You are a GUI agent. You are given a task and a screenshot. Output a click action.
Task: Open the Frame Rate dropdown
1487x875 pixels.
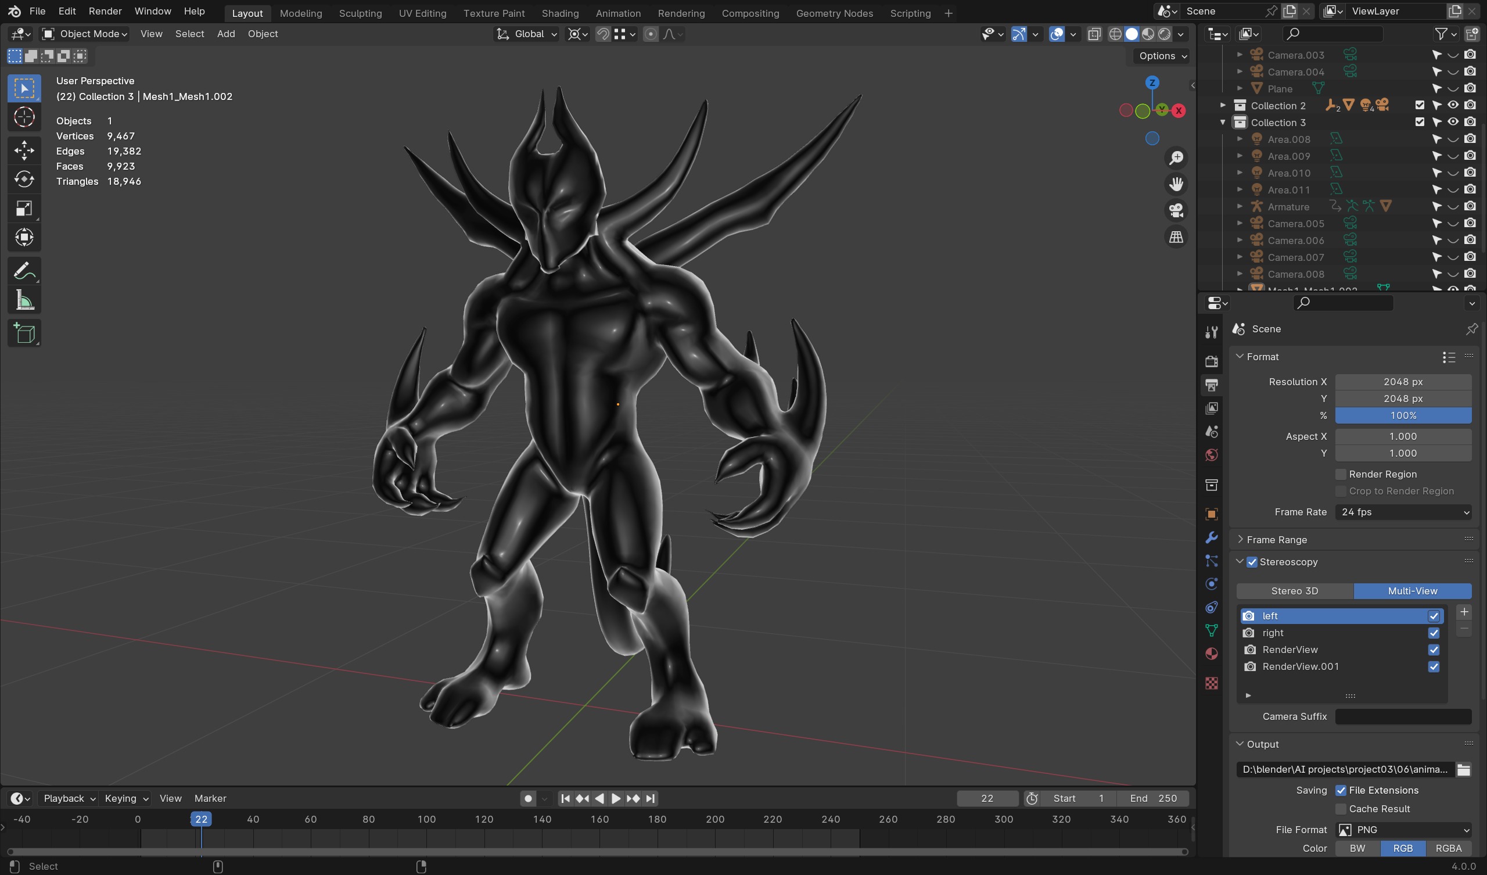[x=1403, y=512]
